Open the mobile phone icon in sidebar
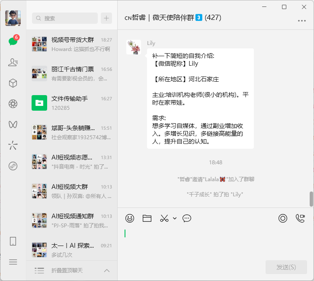The width and height of the screenshot is (314, 281). (13, 241)
